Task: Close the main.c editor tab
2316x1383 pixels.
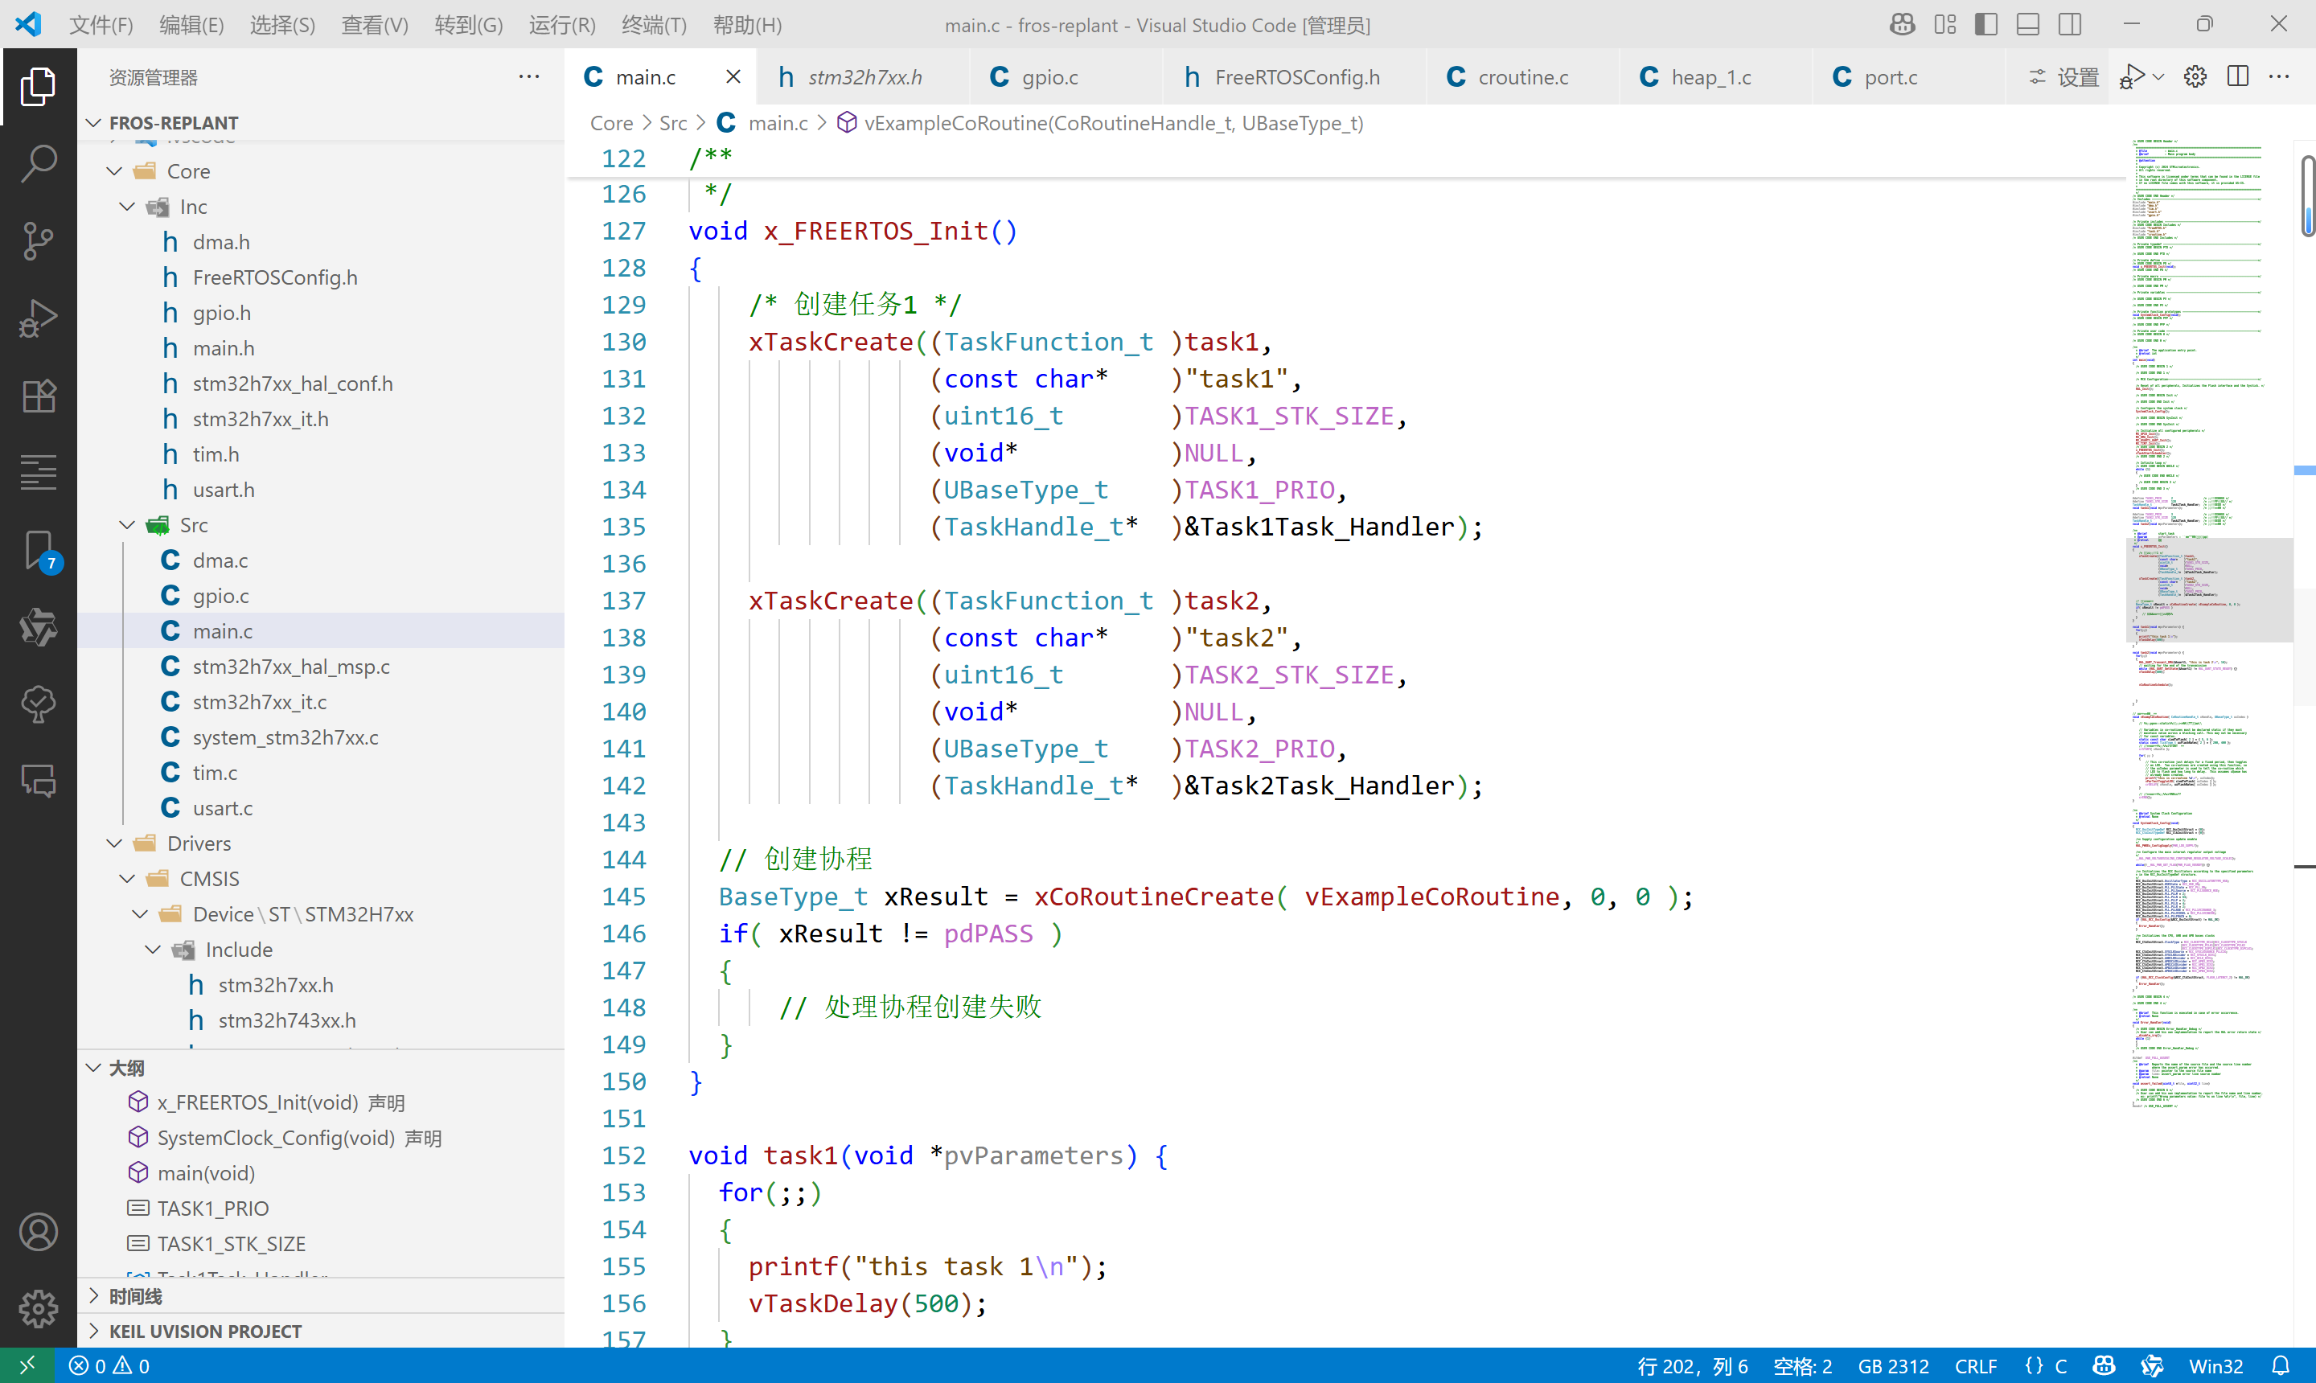Action: (x=733, y=76)
